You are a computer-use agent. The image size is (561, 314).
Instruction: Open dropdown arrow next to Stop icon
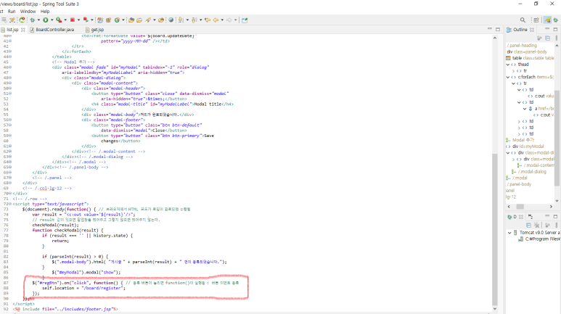78,20
